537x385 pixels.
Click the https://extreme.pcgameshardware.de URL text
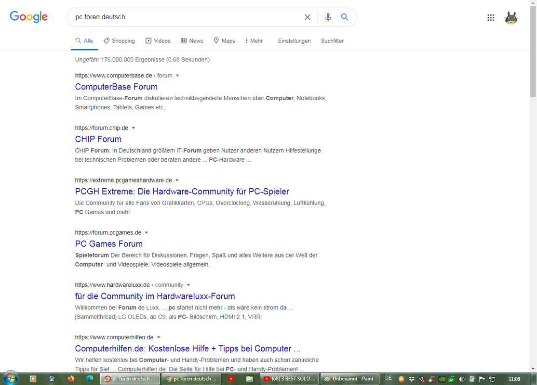(123, 180)
